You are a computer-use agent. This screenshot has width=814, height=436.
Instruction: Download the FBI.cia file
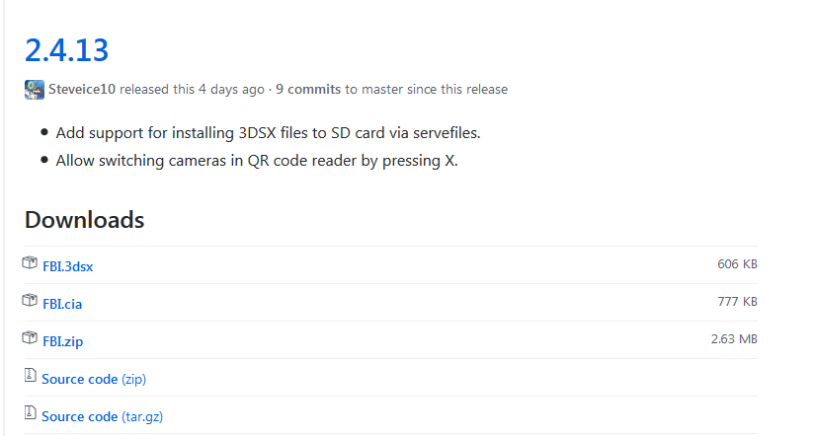click(x=62, y=304)
